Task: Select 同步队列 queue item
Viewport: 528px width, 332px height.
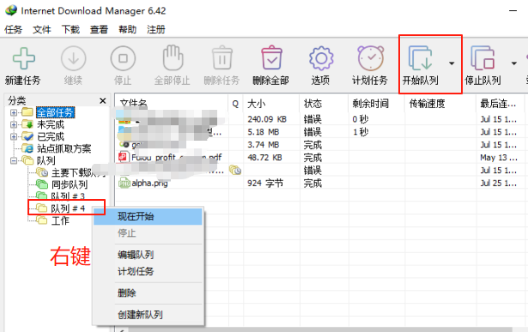Action: click(x=70, y=184)
